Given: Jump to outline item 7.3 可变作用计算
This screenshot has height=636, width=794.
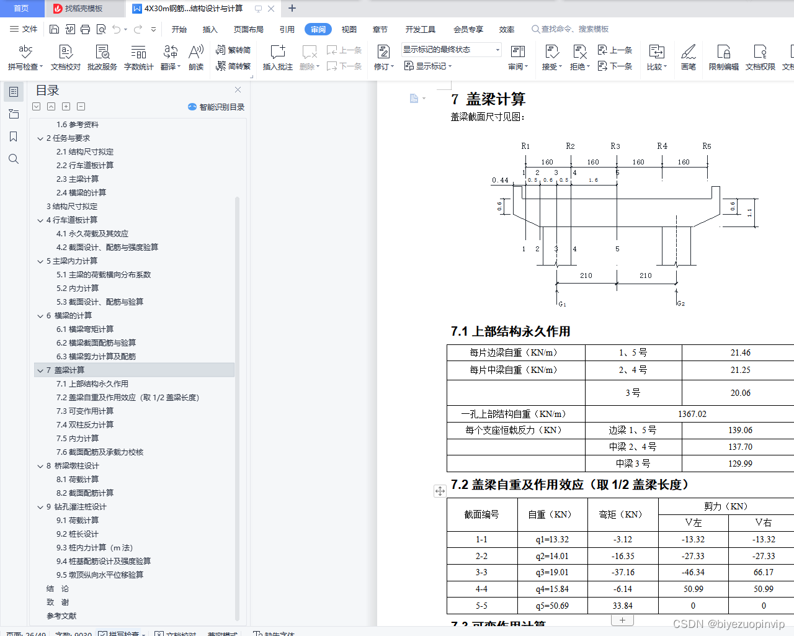Looking at the screenshot, I should (85, 411).
